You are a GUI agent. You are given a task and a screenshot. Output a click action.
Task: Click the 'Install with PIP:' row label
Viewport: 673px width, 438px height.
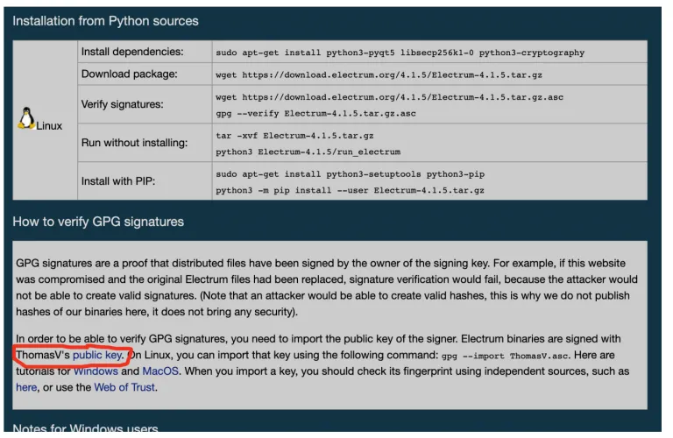click(118, 181)
